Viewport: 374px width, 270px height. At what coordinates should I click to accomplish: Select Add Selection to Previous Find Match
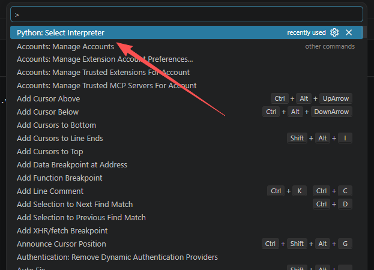coord(187,218)
